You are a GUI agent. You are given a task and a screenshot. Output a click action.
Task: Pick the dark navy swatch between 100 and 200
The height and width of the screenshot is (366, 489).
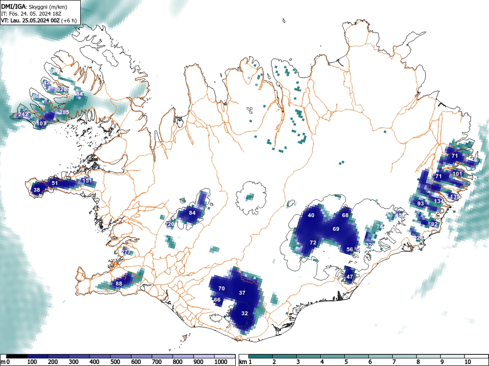[x=38, y=356]
